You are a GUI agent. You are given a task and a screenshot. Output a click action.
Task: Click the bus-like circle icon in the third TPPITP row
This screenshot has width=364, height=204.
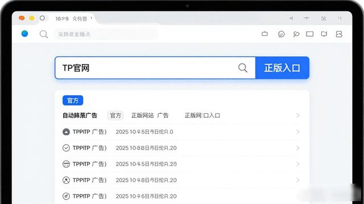66,164
